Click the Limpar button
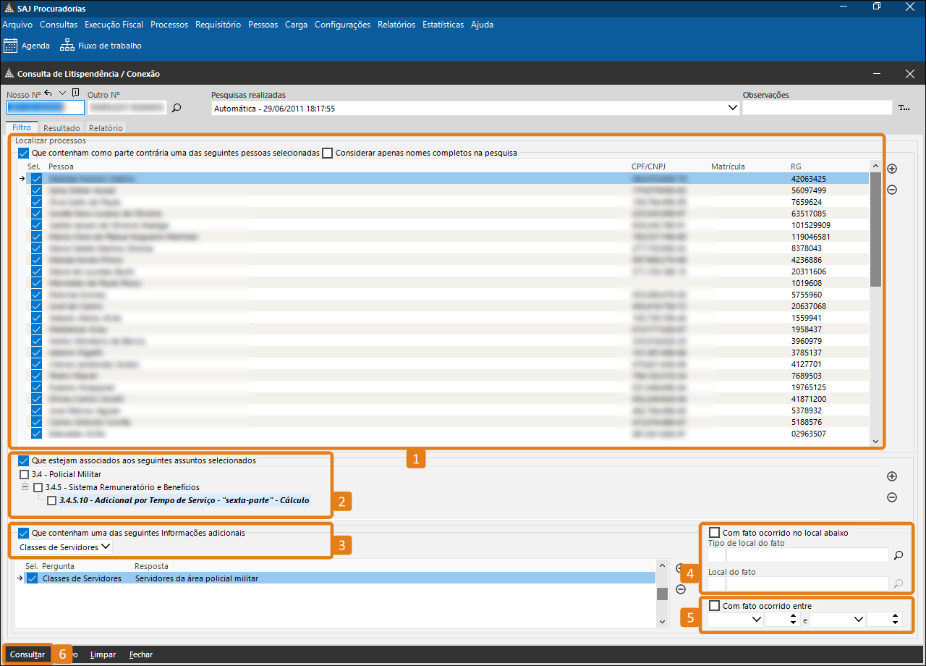The width and height of the screenshot is (926, 666). click(x=103, y=654)
